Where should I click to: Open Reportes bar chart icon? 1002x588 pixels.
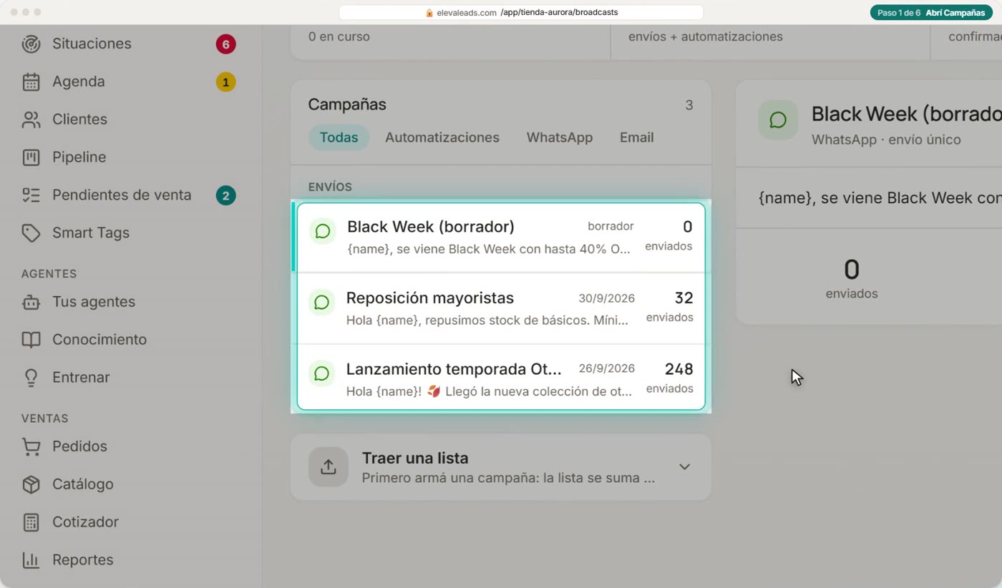pos(31,560)
